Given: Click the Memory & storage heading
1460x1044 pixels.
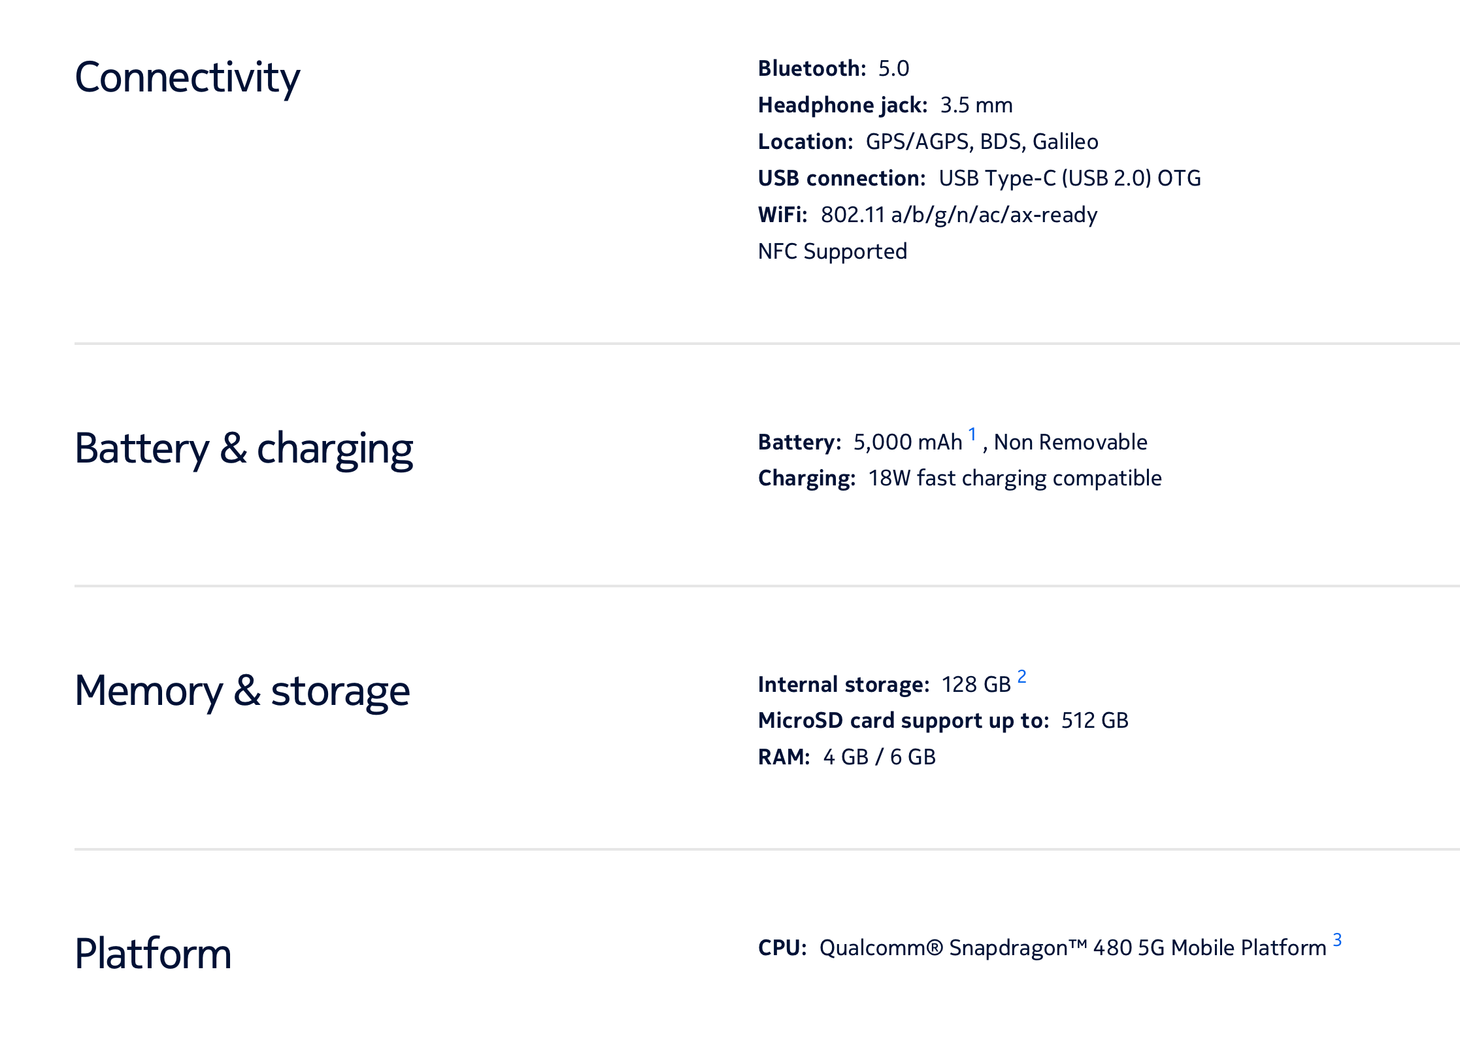Looking at the screenshot, I should (x=242, y=691).
